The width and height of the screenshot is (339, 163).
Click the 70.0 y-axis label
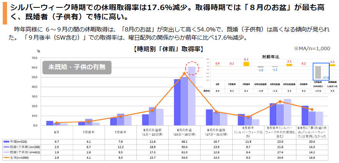coord(34,58)
